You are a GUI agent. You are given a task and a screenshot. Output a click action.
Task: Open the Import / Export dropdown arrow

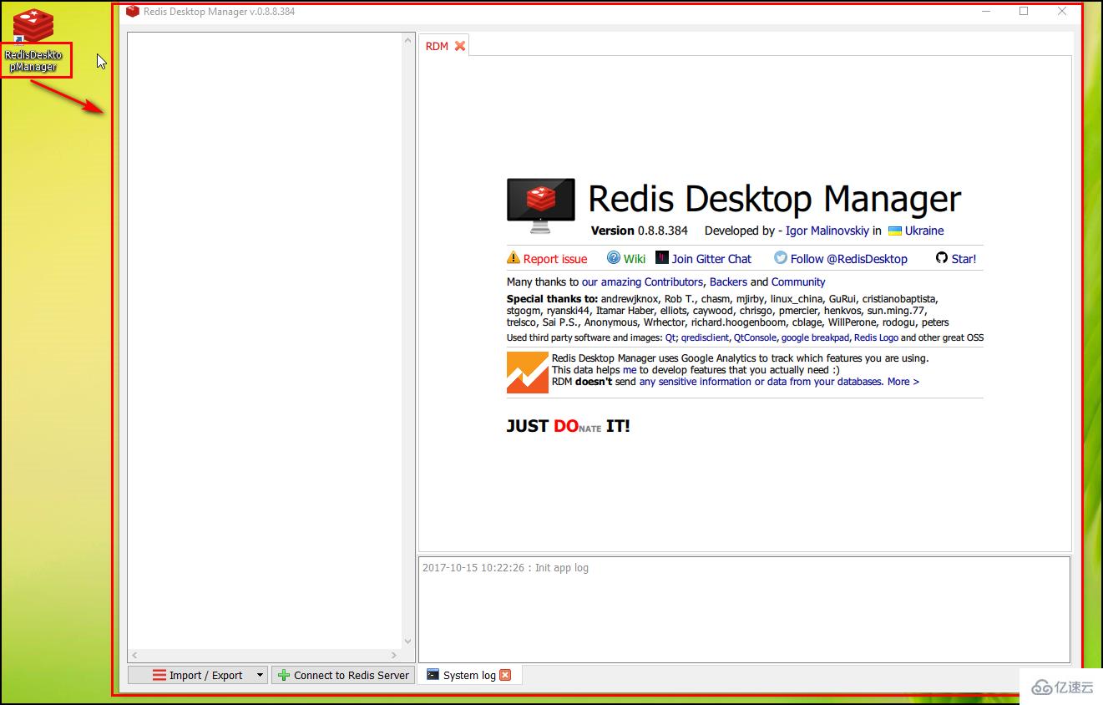tap(260, 675)
